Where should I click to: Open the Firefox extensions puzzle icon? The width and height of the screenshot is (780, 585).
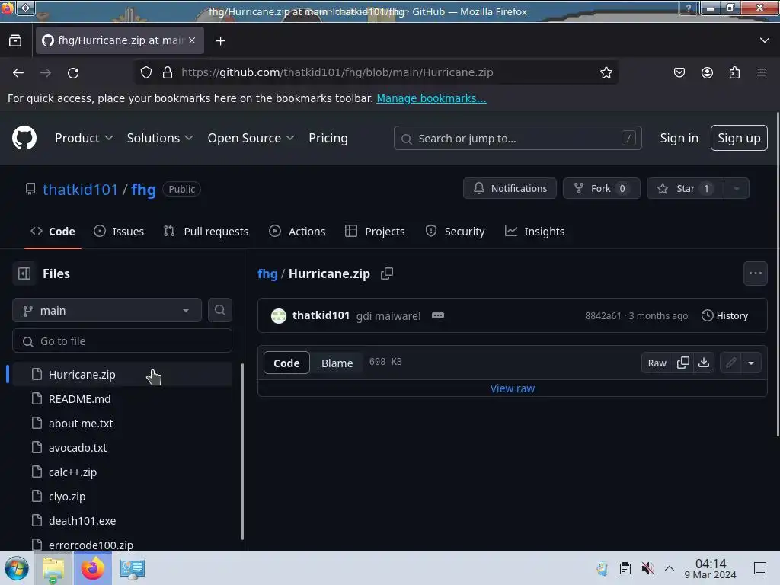734,72
